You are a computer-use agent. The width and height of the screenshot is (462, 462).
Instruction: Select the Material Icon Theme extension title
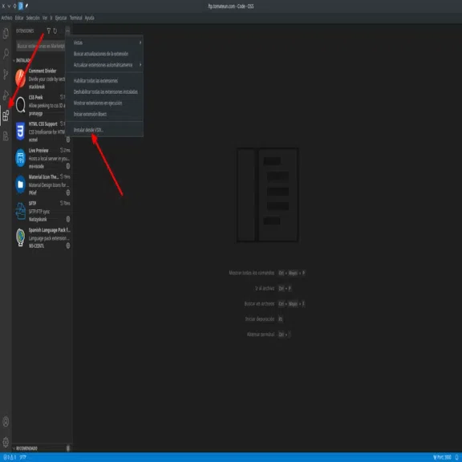point(43,176)
